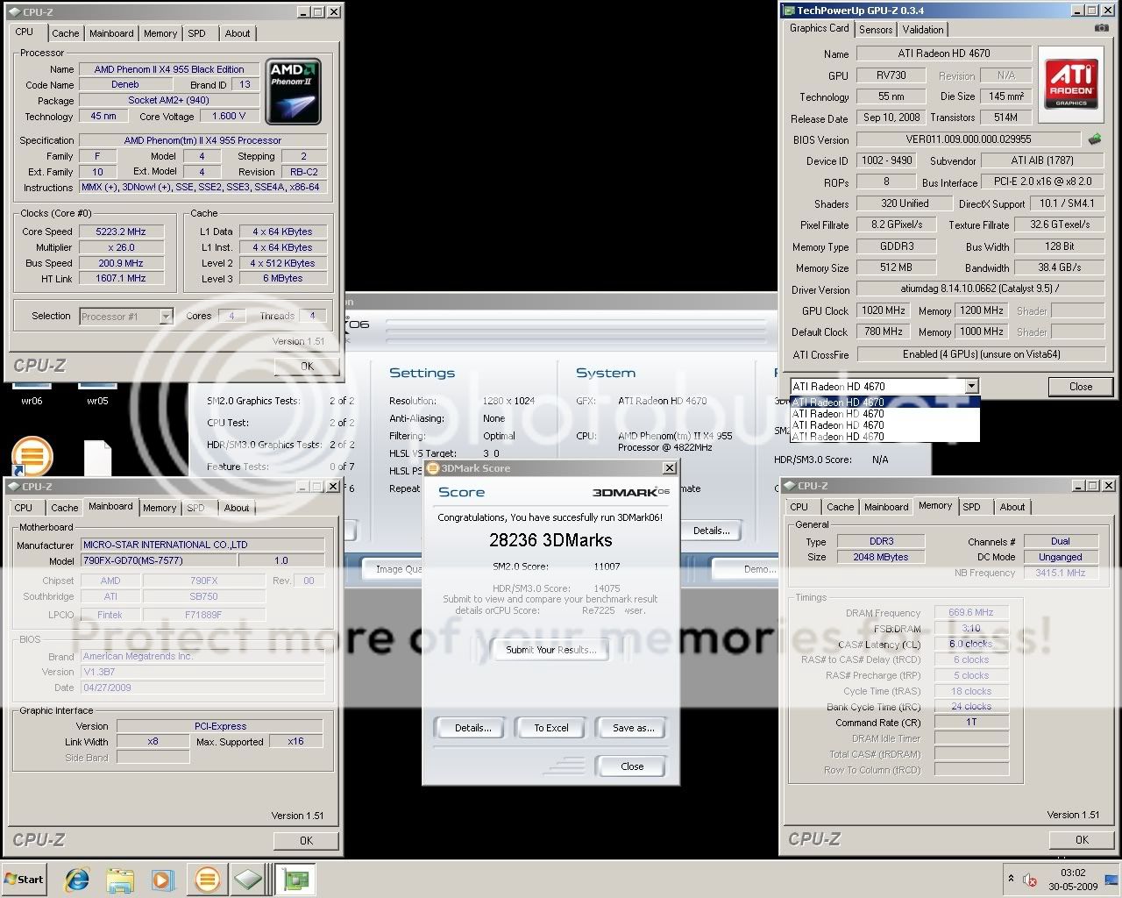This screenshot has height=898, width=1122.
Task: Select the wr05 desktop icon
Action: (97, 393)
